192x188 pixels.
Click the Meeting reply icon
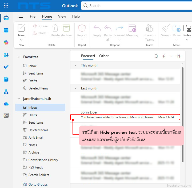(132, 28)
